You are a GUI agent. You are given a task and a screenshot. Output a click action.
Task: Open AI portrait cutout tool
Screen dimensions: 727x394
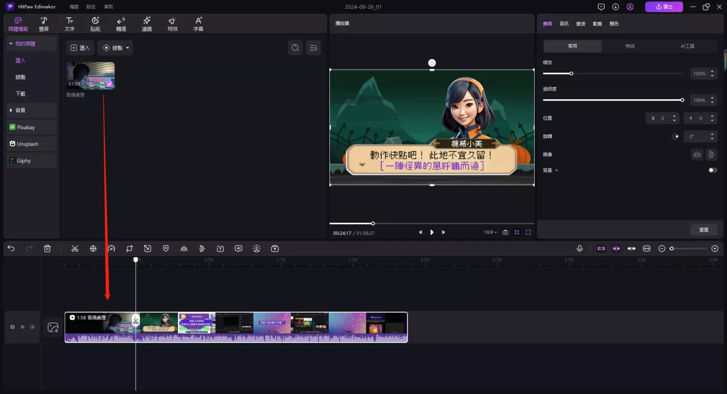tap(257, 248)
